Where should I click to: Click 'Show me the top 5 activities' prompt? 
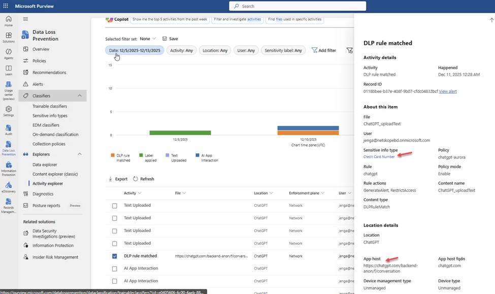coord(170,19)
